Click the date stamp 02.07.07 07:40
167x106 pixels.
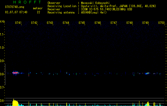pos(16,12)
